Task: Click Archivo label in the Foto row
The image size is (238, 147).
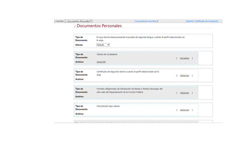Action: click(x=80, y=114)
